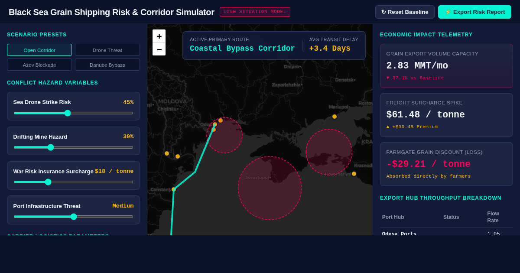This screenshot has width=520, height=273.
Task: Click the Coastal Bypass Corridor route name
Action: click(242, 49)
